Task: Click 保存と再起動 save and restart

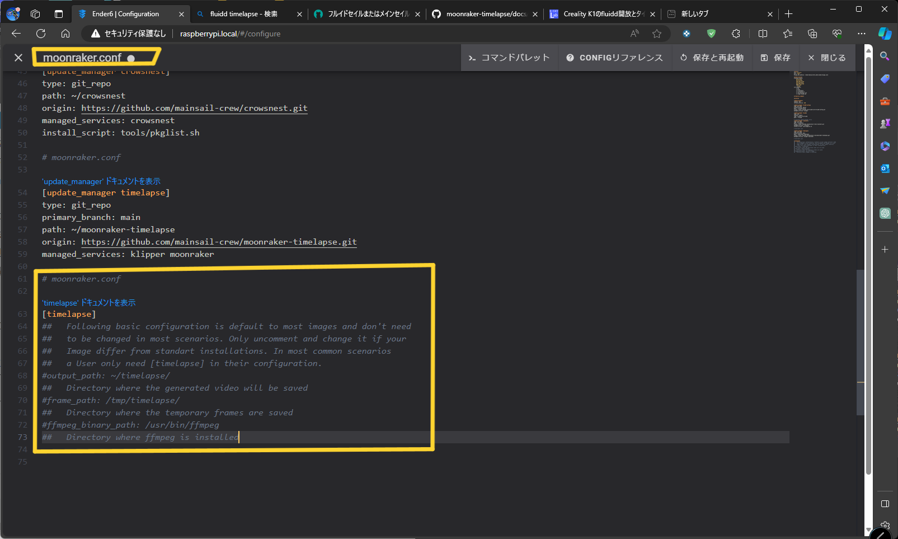Action: click(712, 58)
